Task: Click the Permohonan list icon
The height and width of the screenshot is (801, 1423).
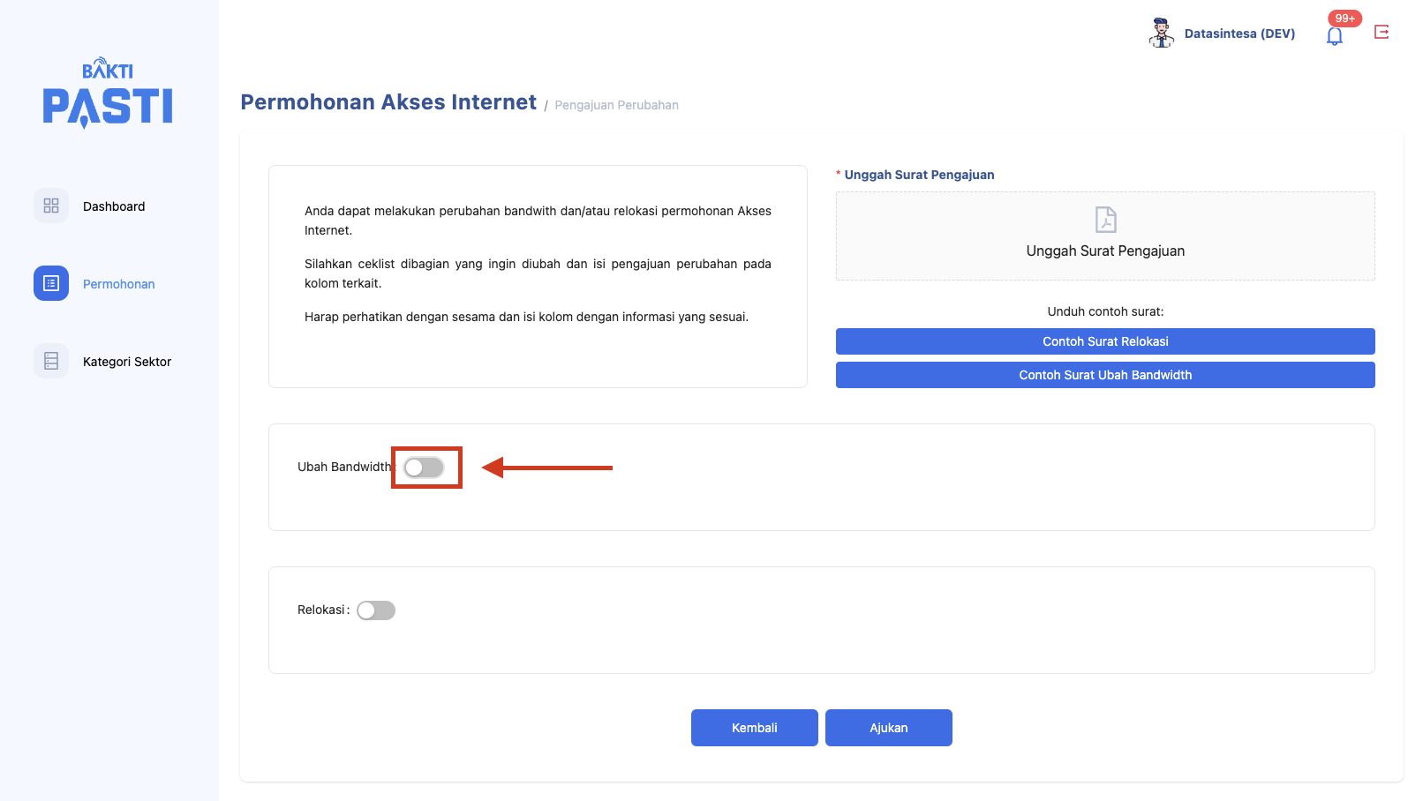Action: point(51,283)
